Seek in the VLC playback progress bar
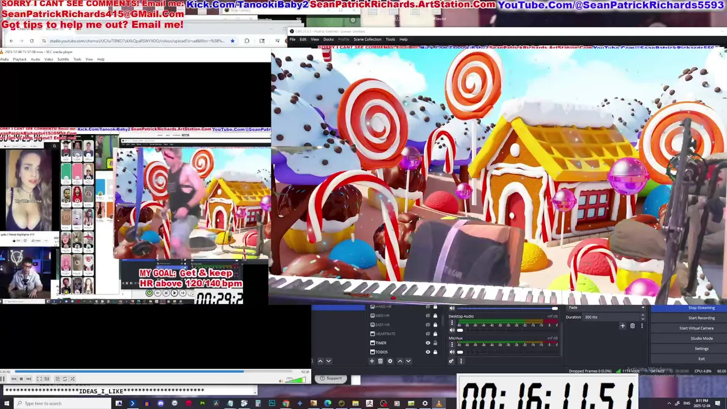This screenshot has width=727, height=409. click(x=153, y=372)
